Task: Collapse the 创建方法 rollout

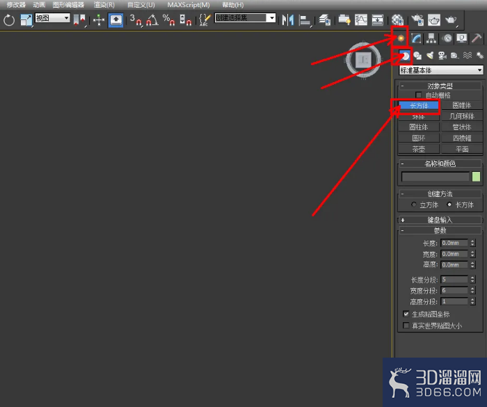Action: (x=440, y=194)
